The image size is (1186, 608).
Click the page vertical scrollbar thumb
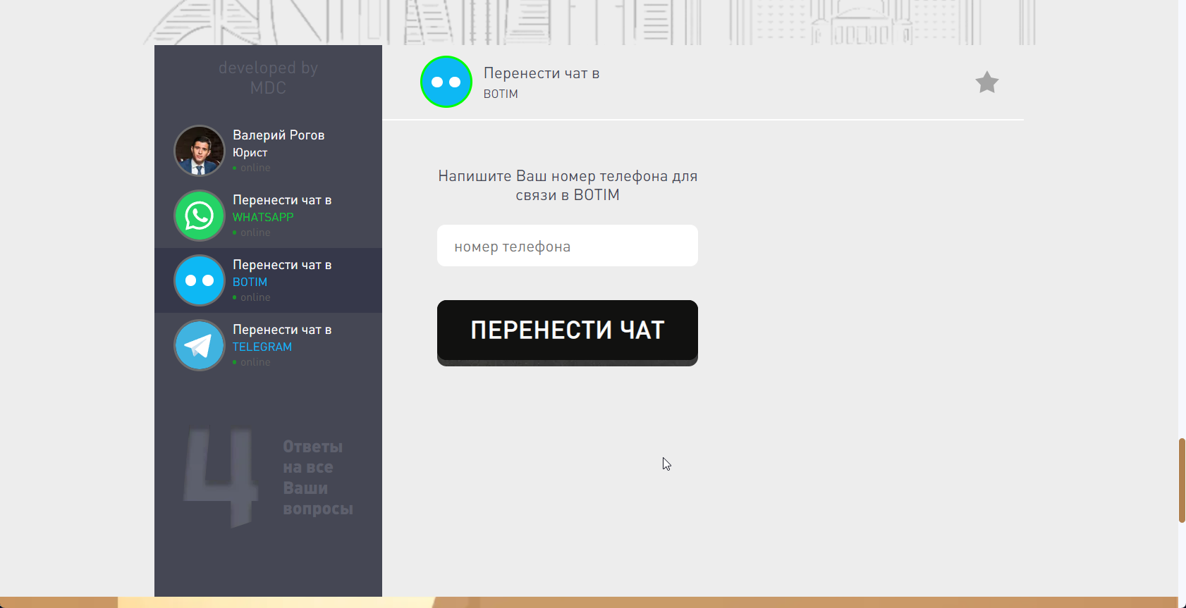point(1182,480)
